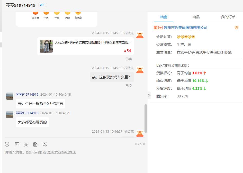Collapse the right panel with double-chevron
This screenshot has height=173, width=243.
149,95
